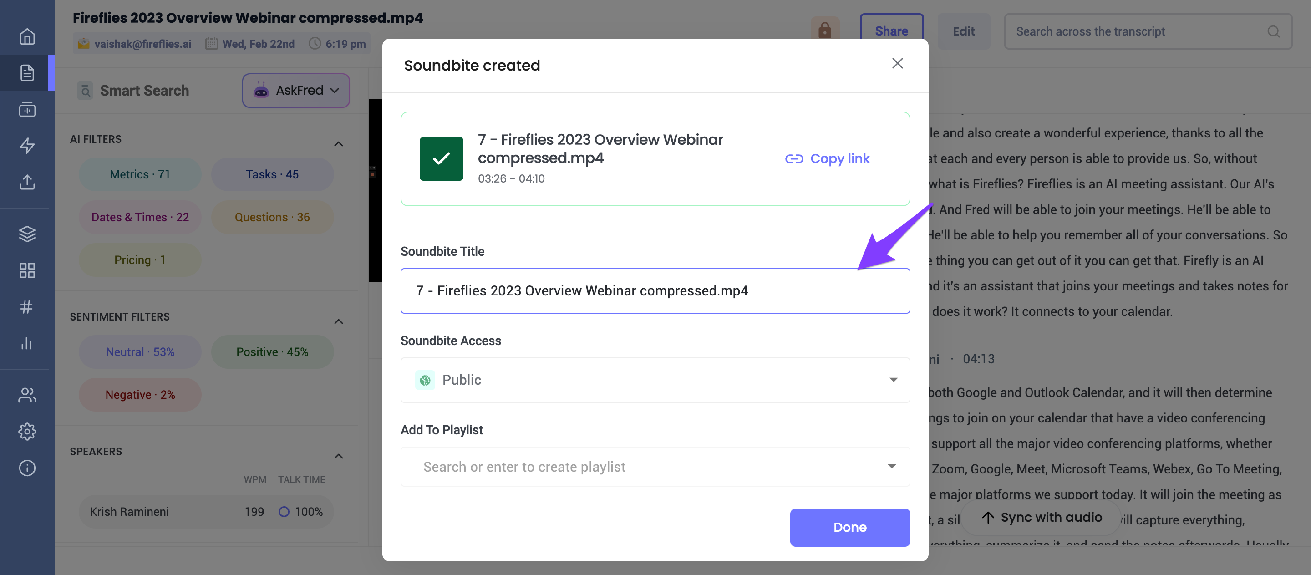Click the Edit button
The image size is (1311, 575).
coord(963,31)
